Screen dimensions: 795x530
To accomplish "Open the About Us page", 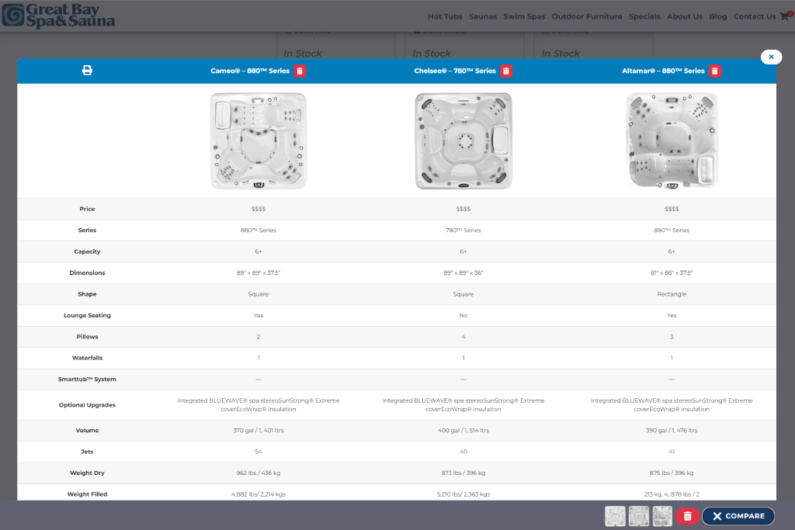I will pos(685,16).
